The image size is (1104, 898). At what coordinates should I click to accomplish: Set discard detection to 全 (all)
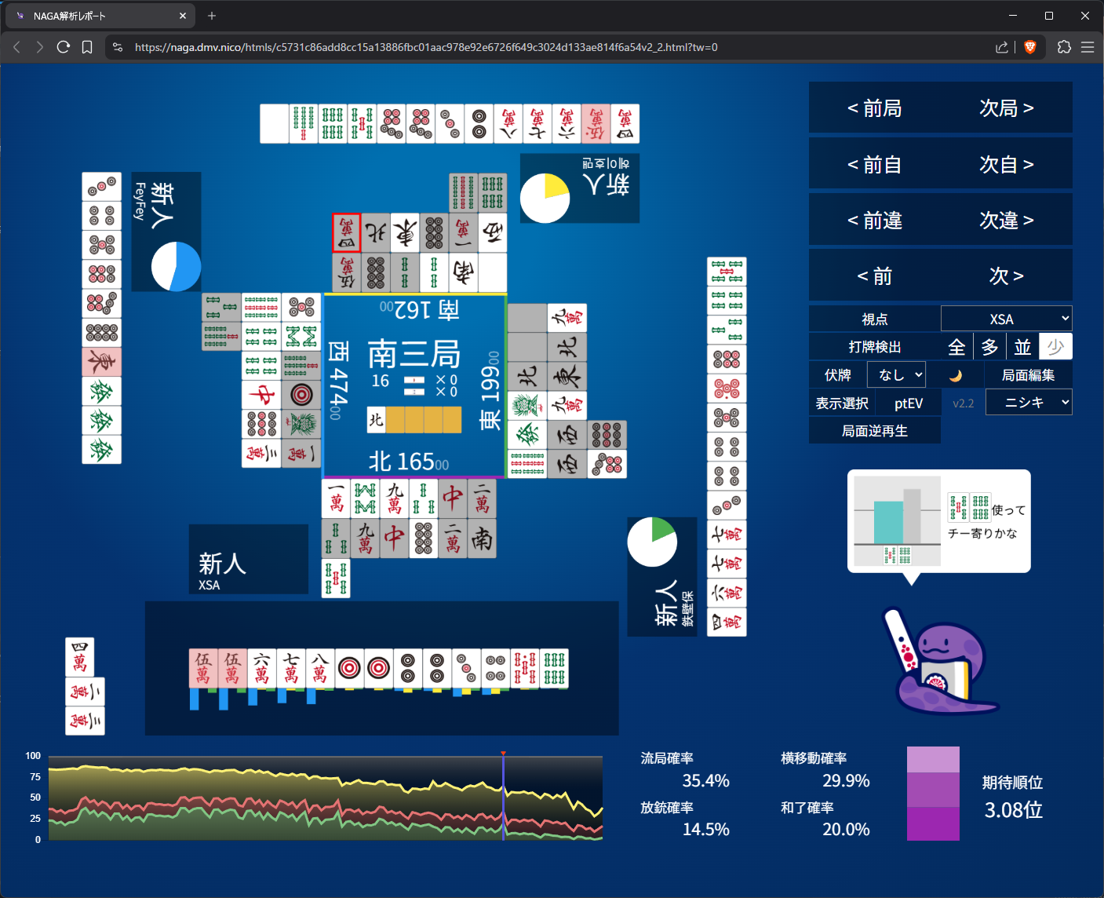pos(956,347)
